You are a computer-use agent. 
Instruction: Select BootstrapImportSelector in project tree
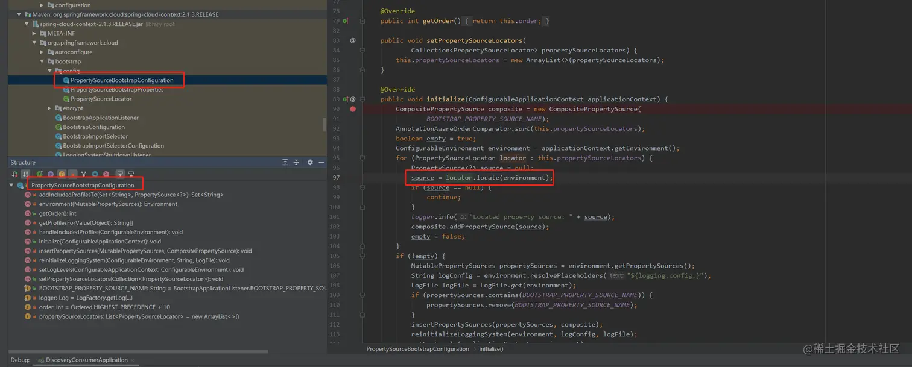click(95, 137)
